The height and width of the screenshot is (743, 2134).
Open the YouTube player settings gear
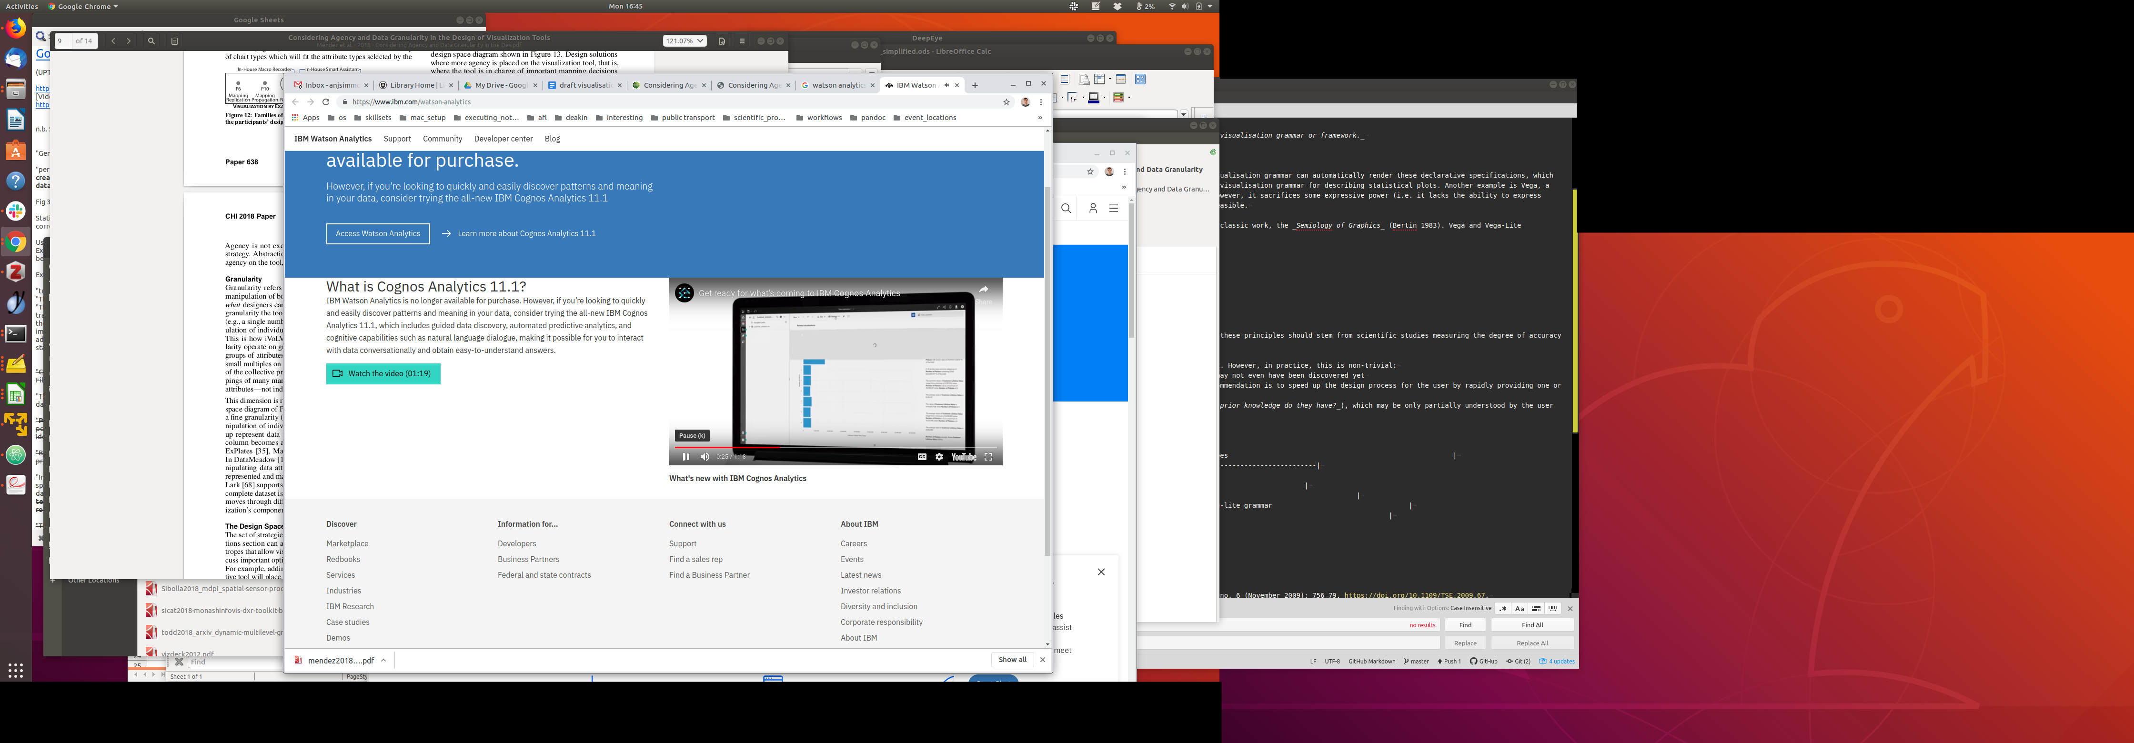click(x=938, y=457)
